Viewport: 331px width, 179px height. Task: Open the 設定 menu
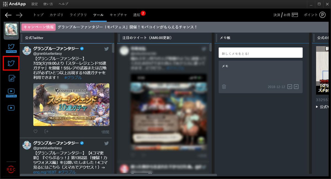pos(34,4)
